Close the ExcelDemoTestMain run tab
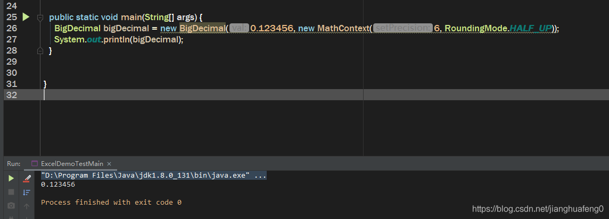Image resolution: width=609 pixels, height=219 pixels. tap(109, 164)
